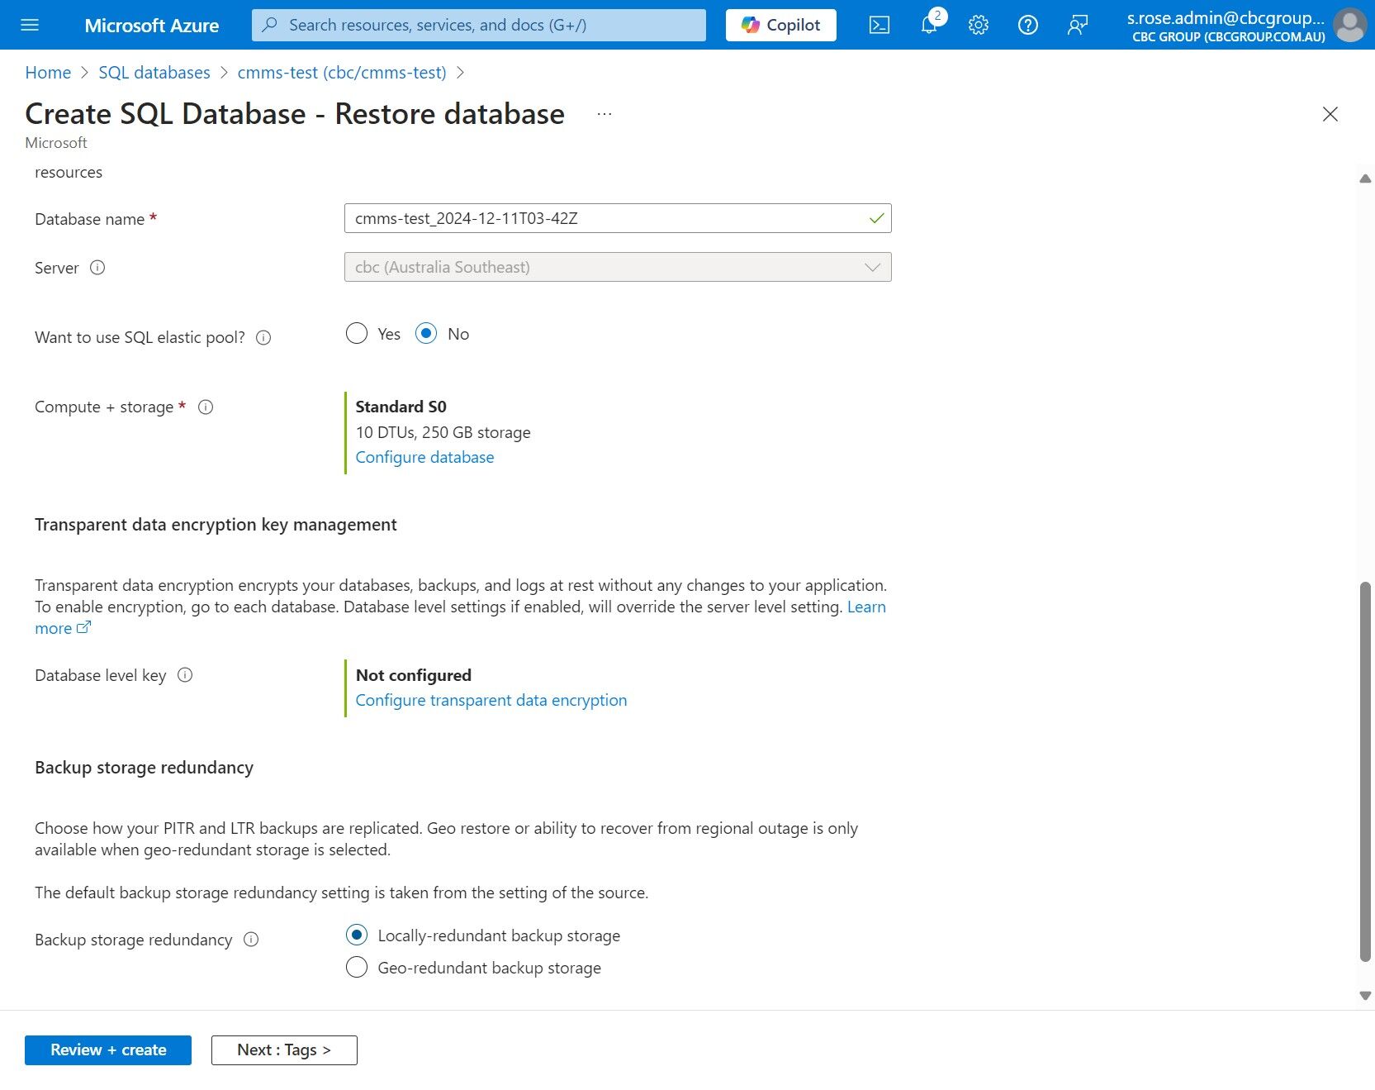Open portal settings gear
1375x1090 pixels.
tap(979, 25)
